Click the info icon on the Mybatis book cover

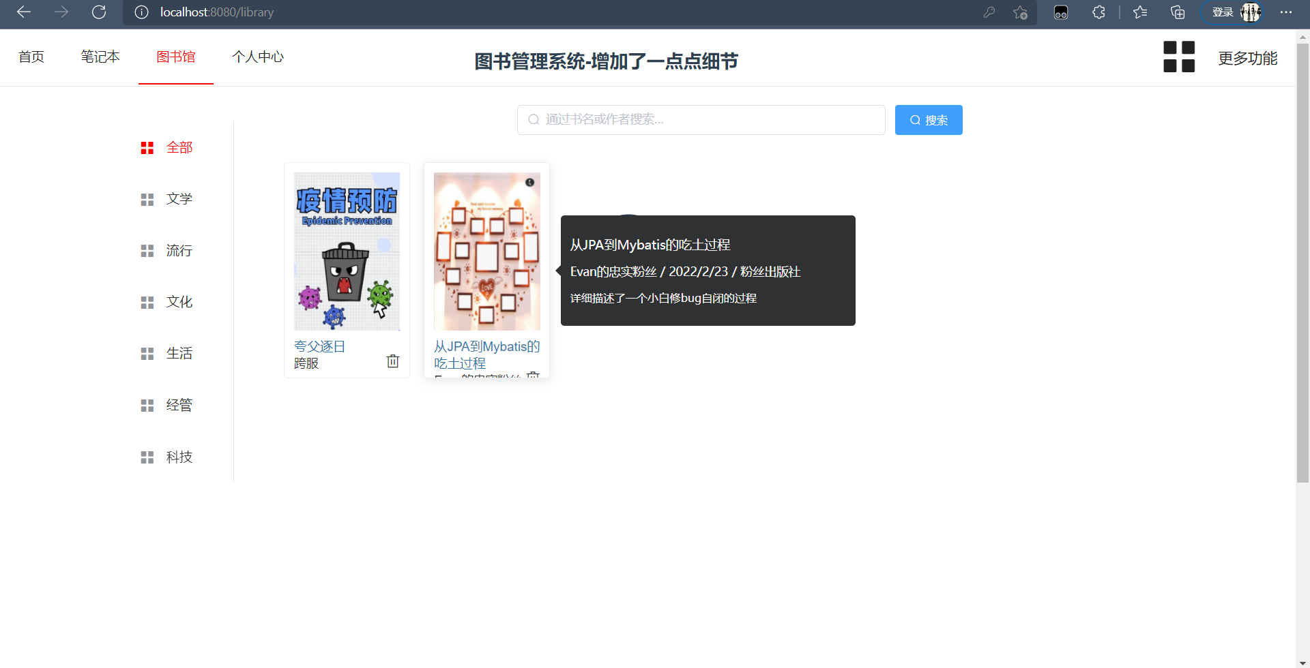tap(531, 181)
